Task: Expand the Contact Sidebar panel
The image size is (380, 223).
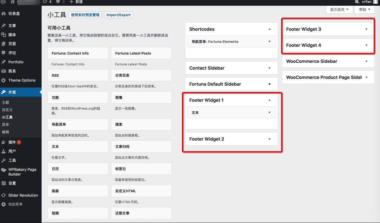Action: pos(269,68)
